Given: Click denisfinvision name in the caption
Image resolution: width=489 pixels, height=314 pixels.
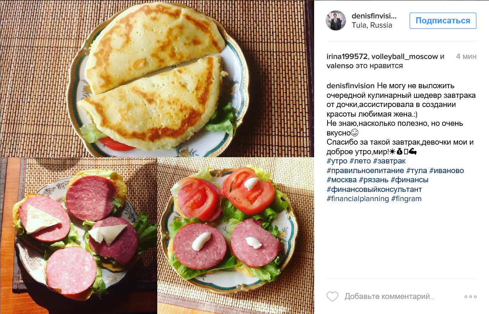Looking at the screenshot, I should [351, 86].
